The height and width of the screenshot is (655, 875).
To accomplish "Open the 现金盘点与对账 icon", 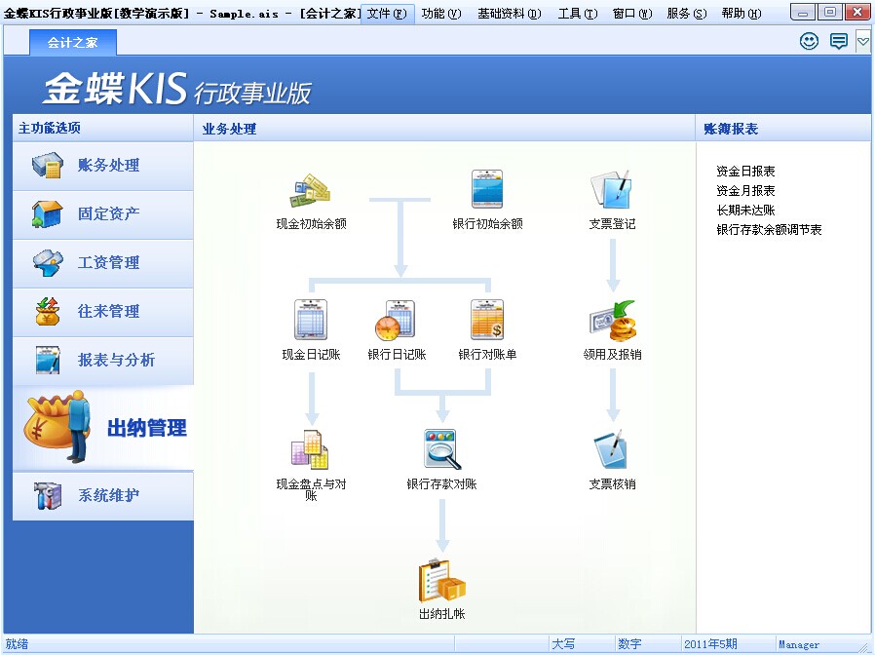I will click(x=310, y=449).
